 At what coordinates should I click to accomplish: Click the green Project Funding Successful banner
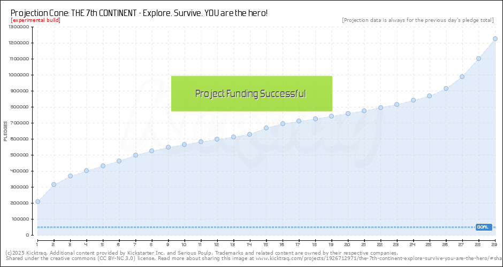(x=251, y=93)
